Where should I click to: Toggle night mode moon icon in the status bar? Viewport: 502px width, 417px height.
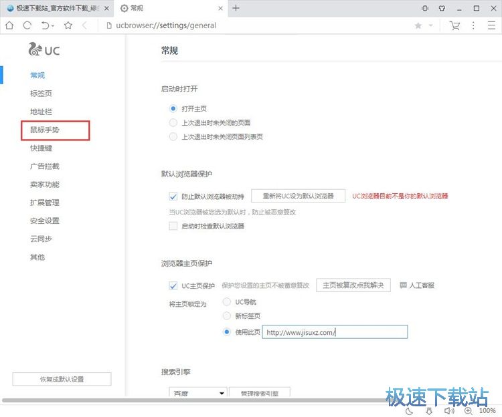click(409, 411)
